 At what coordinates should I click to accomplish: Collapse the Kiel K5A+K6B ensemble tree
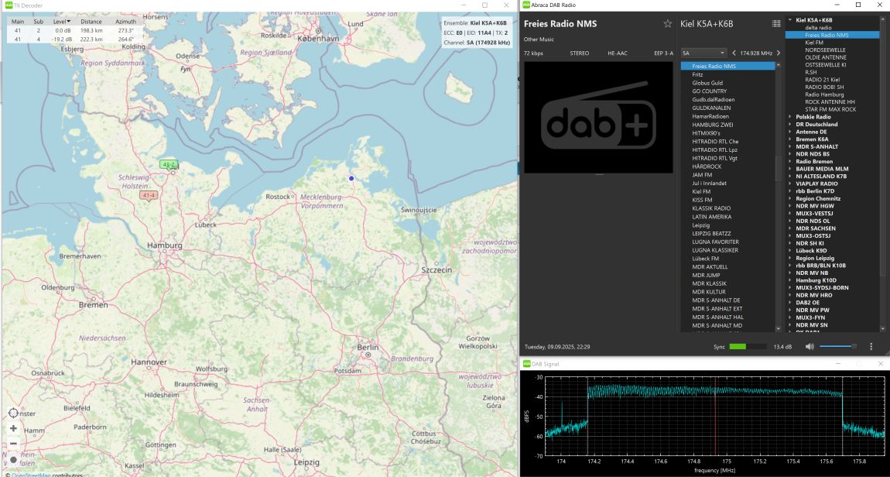point(790,20)
